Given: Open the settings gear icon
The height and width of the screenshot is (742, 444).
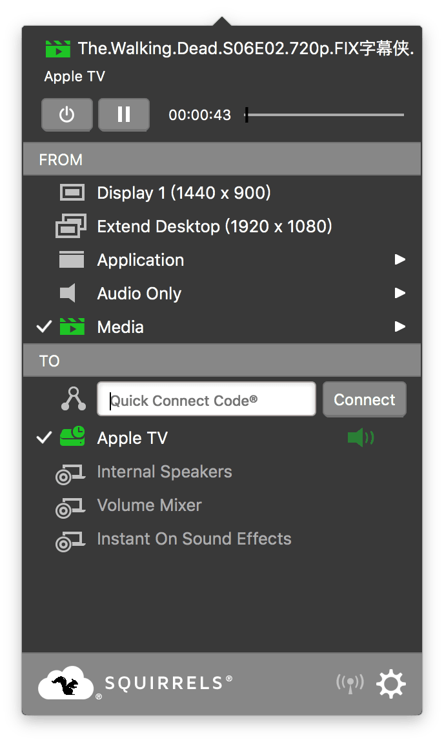Looking at the screenshot, I should (391, 683).
